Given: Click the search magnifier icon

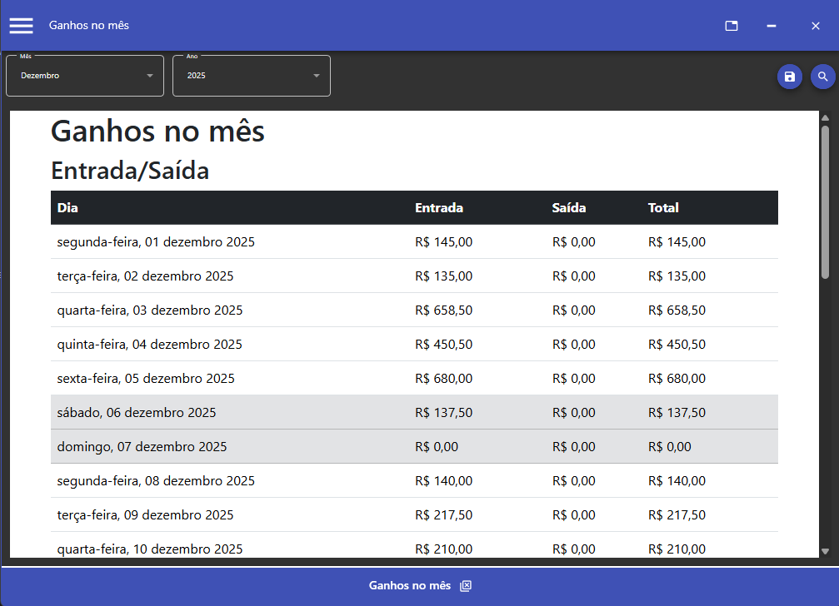Looking at the screenshot, I should coord(822,77).
